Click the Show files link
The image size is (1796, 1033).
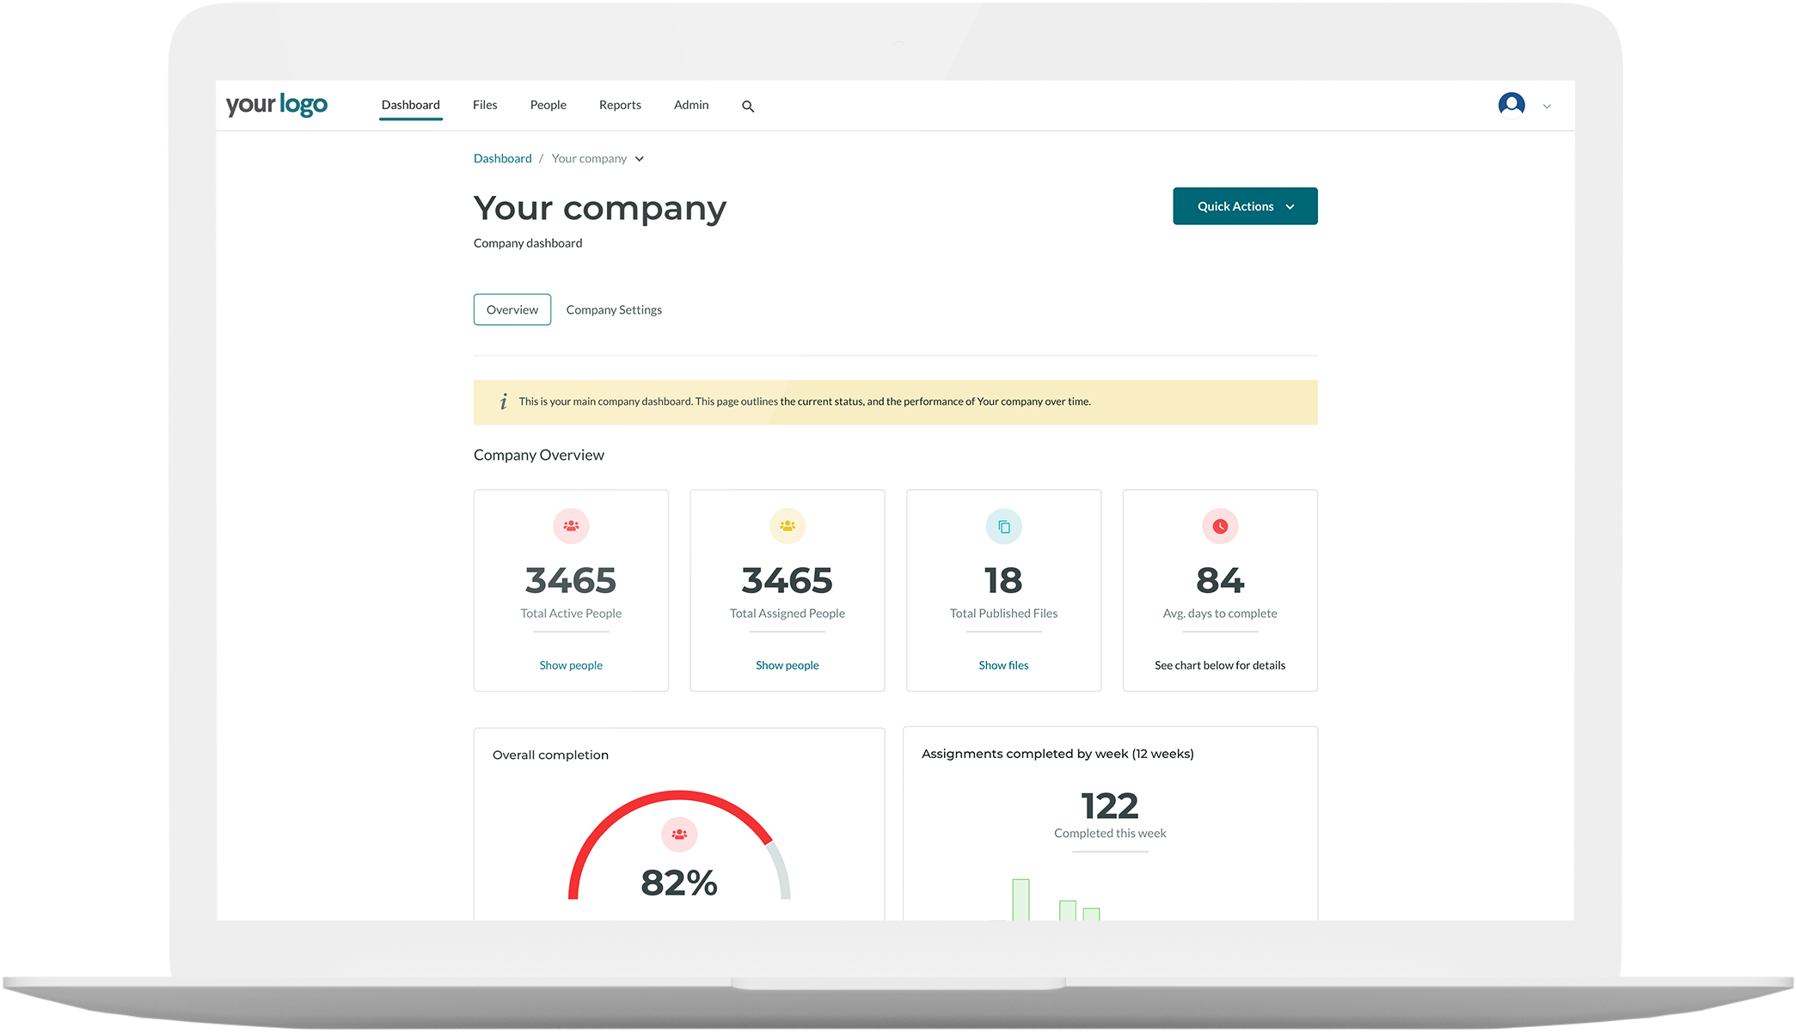coord(1003,665)
